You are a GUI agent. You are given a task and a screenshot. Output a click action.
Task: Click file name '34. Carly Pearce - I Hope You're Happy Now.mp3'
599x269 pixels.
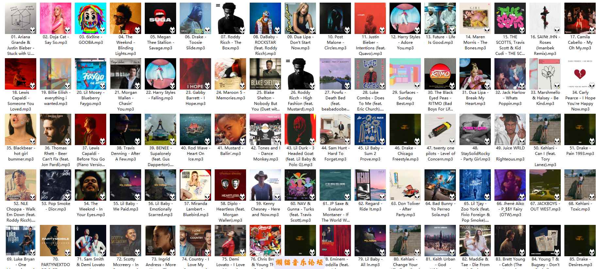click(580, 101)
